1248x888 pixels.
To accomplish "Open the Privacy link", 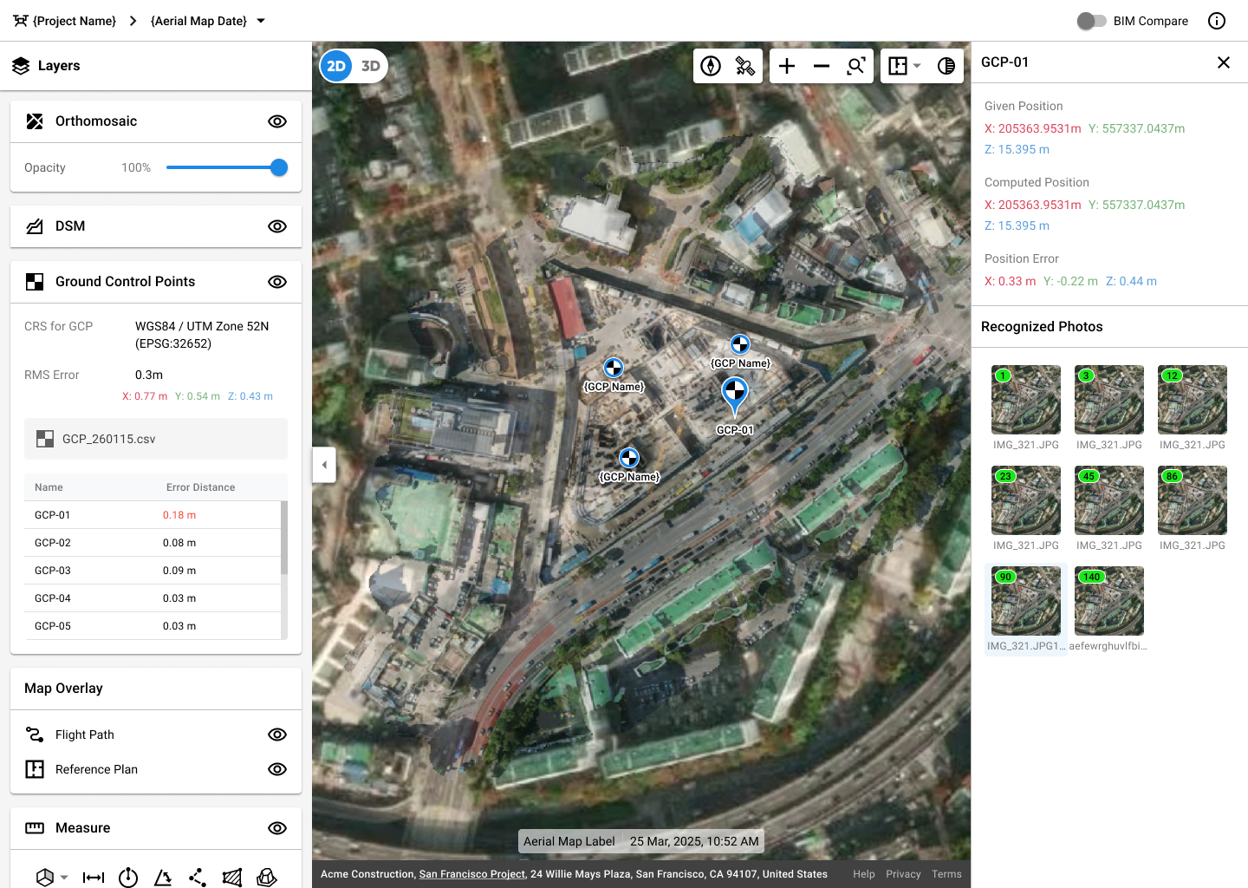I will (x=903, y=874).
